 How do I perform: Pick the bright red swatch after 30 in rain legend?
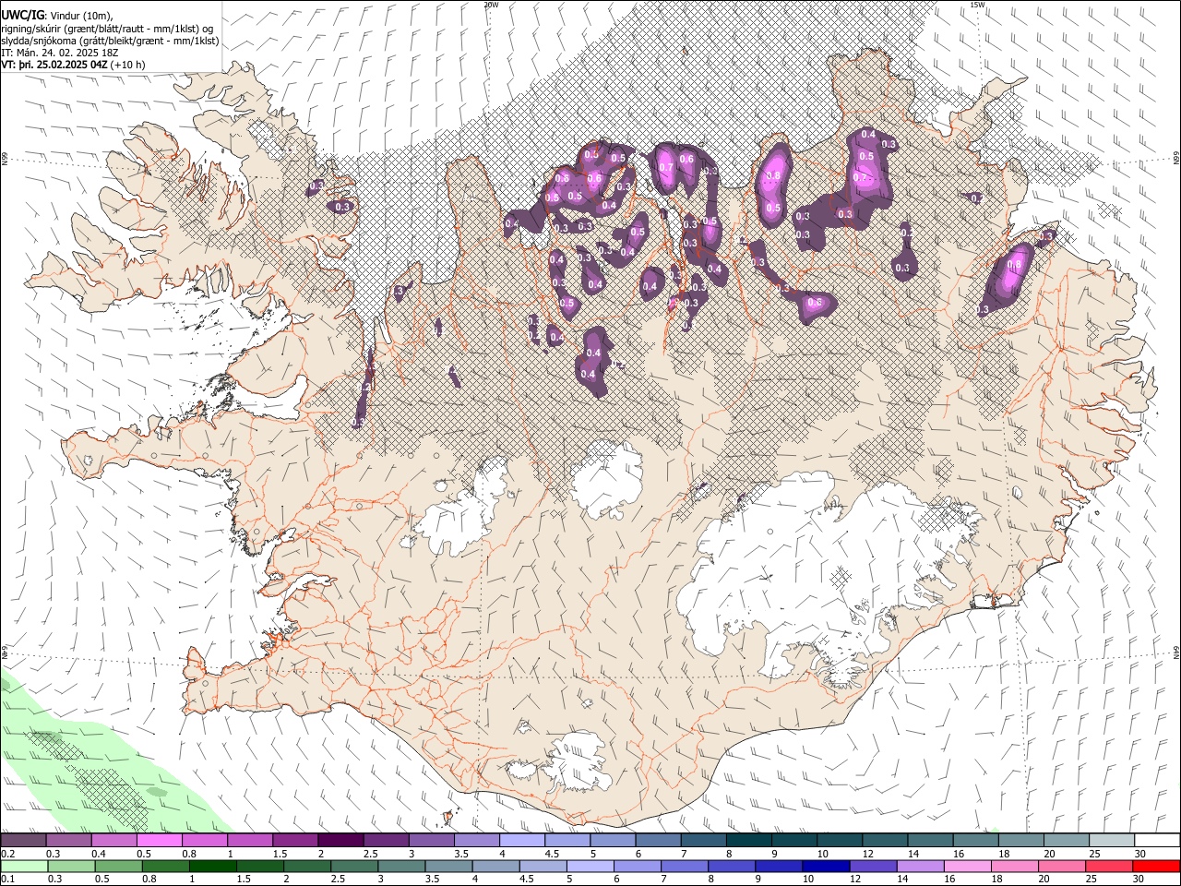pos(1155,866)
